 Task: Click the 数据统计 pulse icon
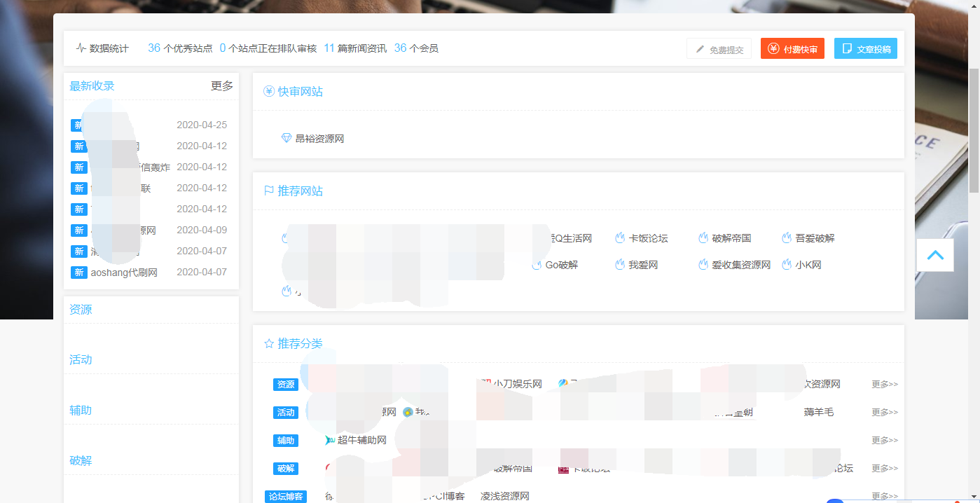pos(81,48)
